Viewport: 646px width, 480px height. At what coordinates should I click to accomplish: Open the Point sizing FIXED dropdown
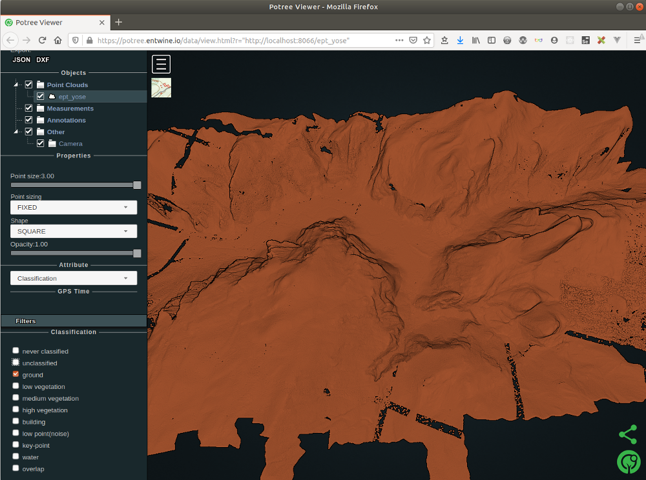click(74, 207)
